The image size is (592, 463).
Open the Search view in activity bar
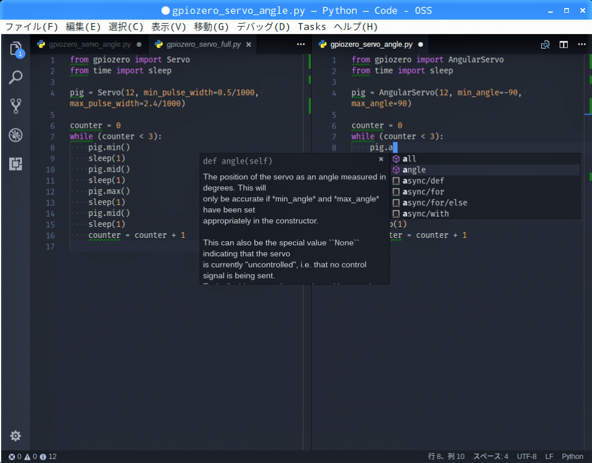point(16,78)
